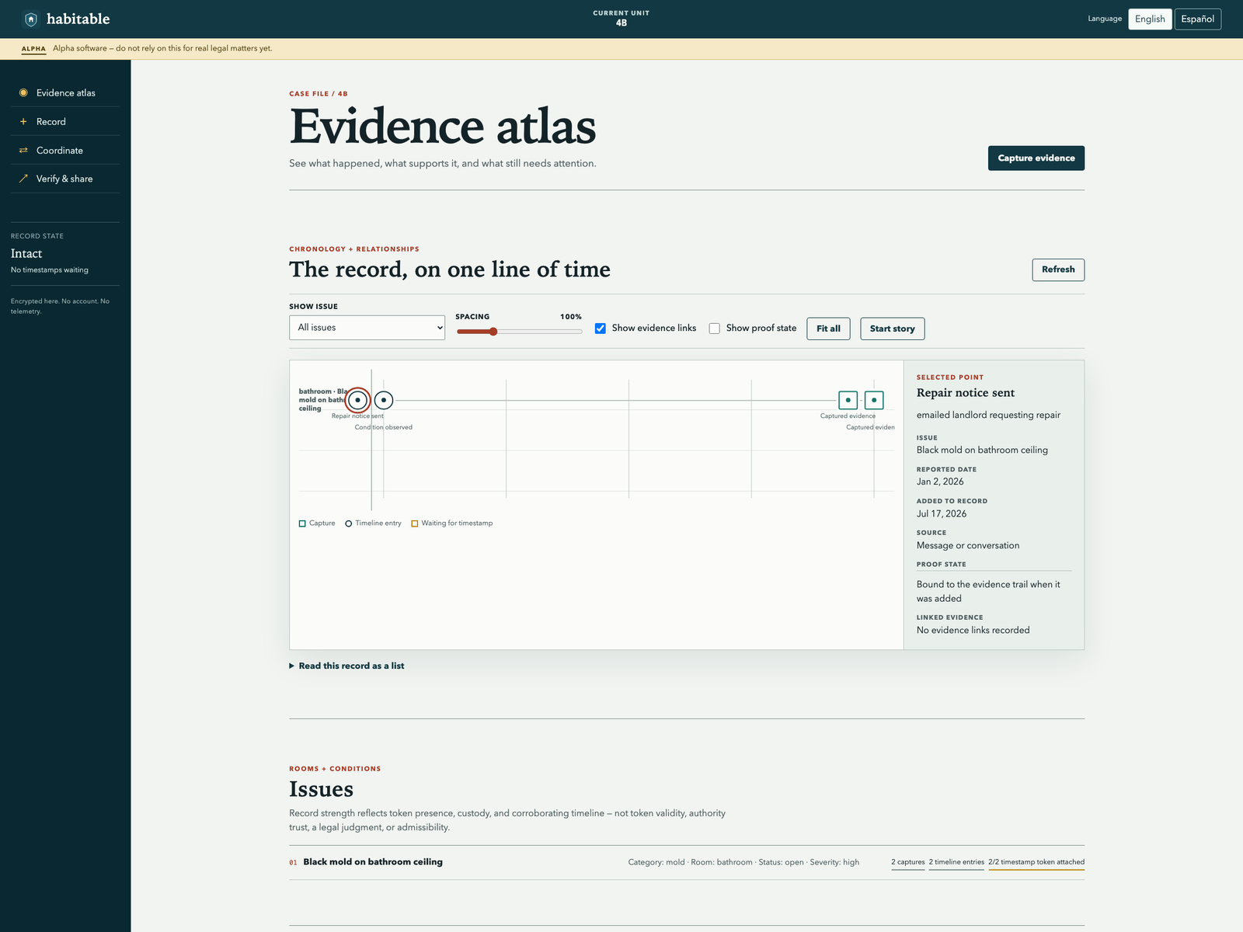The height and width of the screenshot is (932, 1243).
Task: Select the Condition observed timeline point
Action: pos(384,400)
